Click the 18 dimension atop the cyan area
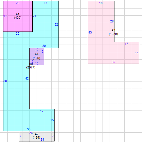 coord(45,3)
